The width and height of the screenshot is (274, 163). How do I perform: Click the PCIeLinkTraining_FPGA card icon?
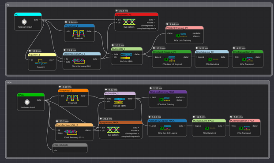click(165, 100)
